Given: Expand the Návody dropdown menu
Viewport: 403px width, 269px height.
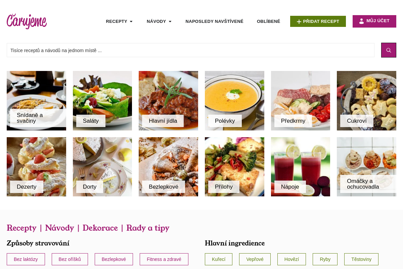Looking at the screenshot, I should [x=159, y=22].
